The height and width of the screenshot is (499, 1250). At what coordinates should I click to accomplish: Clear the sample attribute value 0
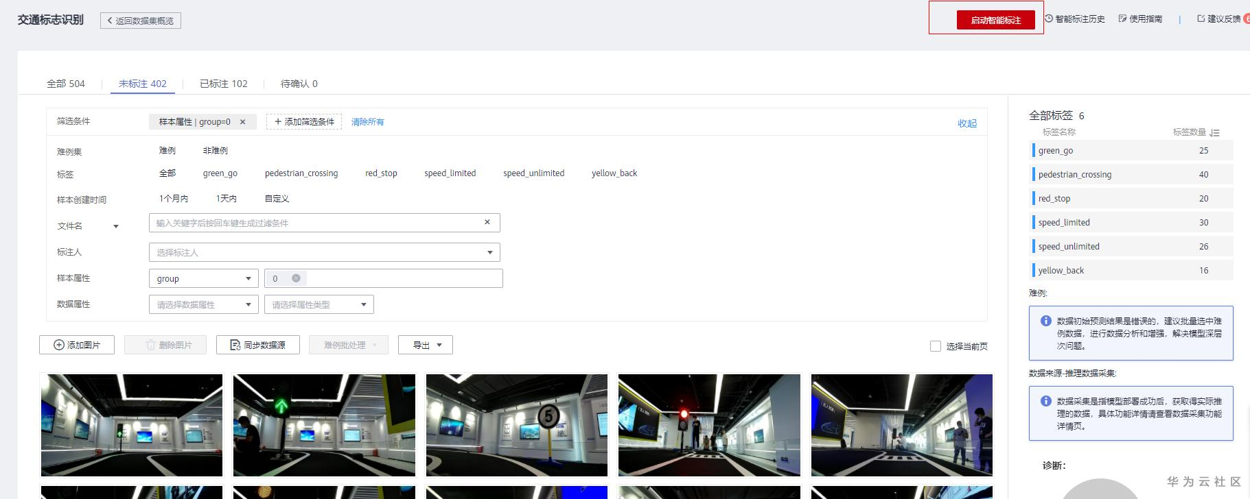(296, 278)
